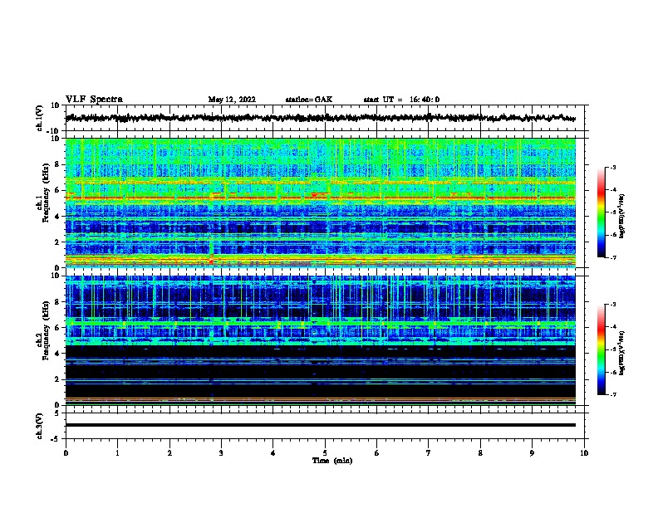The height and width of the screenshot is (508, 658).
Task: Click the ch.2 spectrogram panel
Action: coord(320,340)
